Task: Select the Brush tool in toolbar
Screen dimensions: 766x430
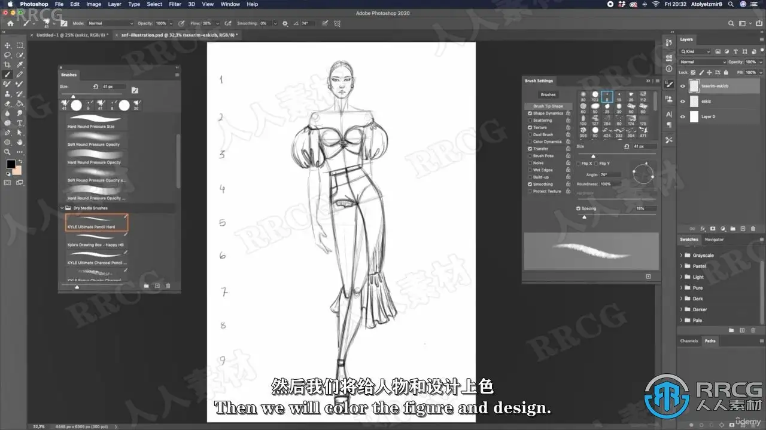Action: point(8,75)
